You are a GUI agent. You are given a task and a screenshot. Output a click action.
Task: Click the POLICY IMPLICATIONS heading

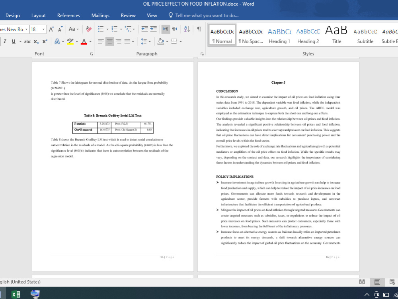[x=234, y=177]
